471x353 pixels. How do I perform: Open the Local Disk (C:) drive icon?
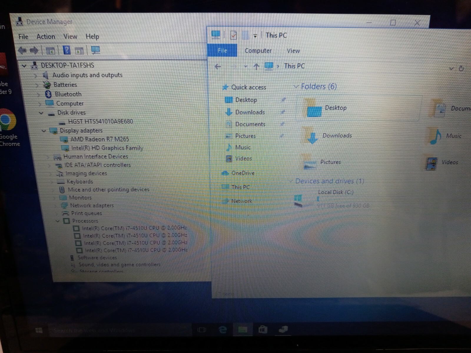click(x=298, y=201)
